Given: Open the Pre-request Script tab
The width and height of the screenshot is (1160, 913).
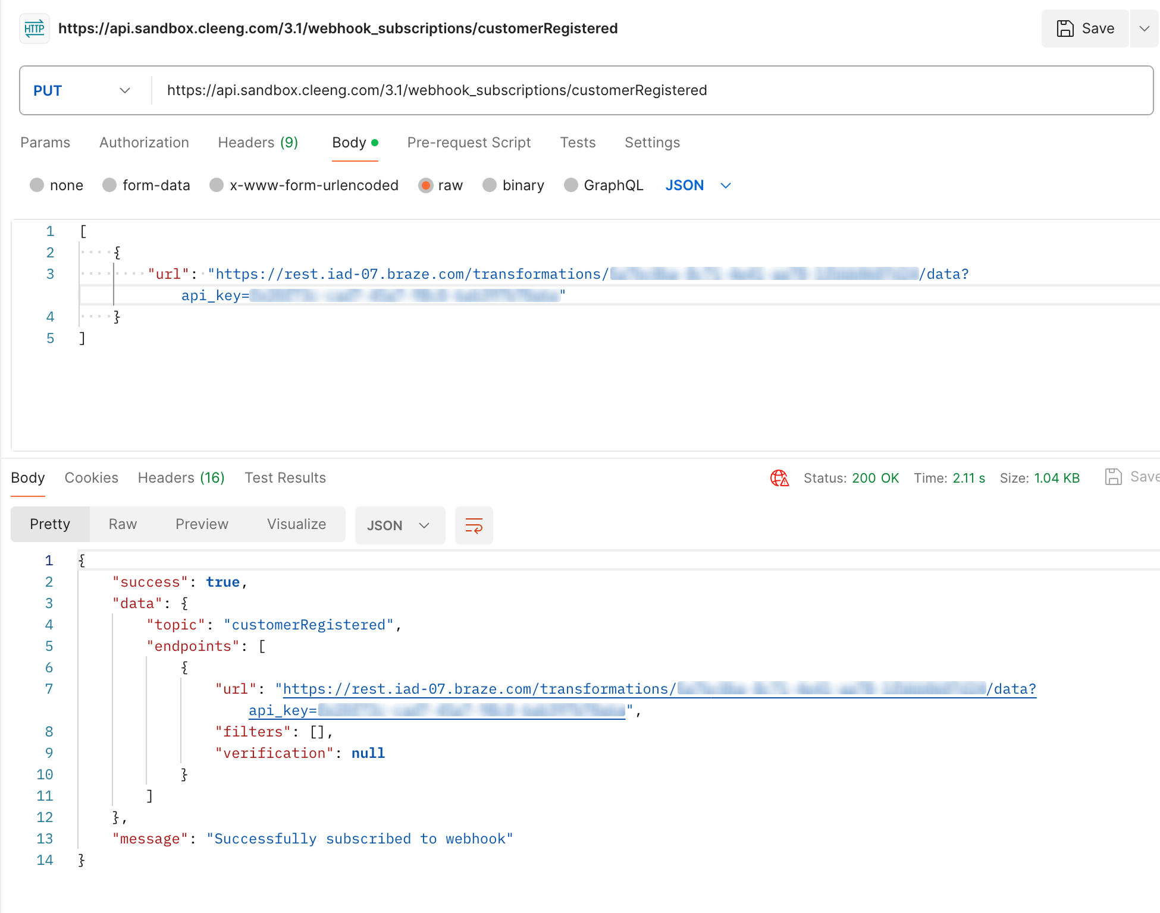Looking at the screenshot, I should (x=469, y=143).
